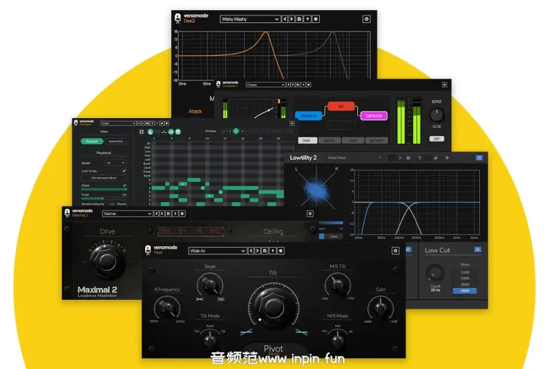
Task: Select the 12dB slope option
Action: click(x=465, y=272)
